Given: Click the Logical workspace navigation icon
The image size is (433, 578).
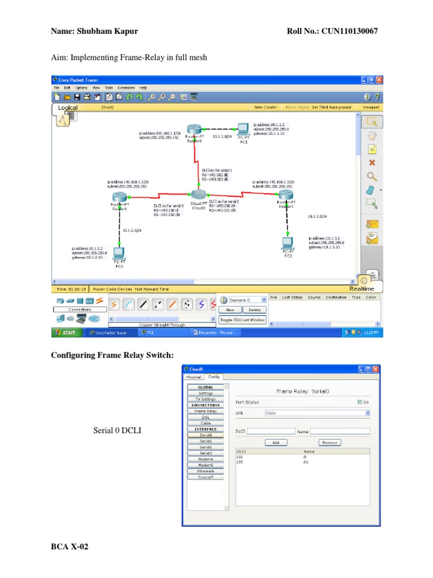Looking at the screenshot, I should pos(63,120).
